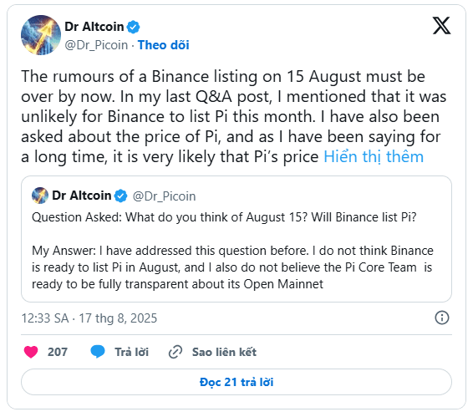Click the blue verified badge beside Dr Altcoin
473x417 pixels.
[133, 27]
